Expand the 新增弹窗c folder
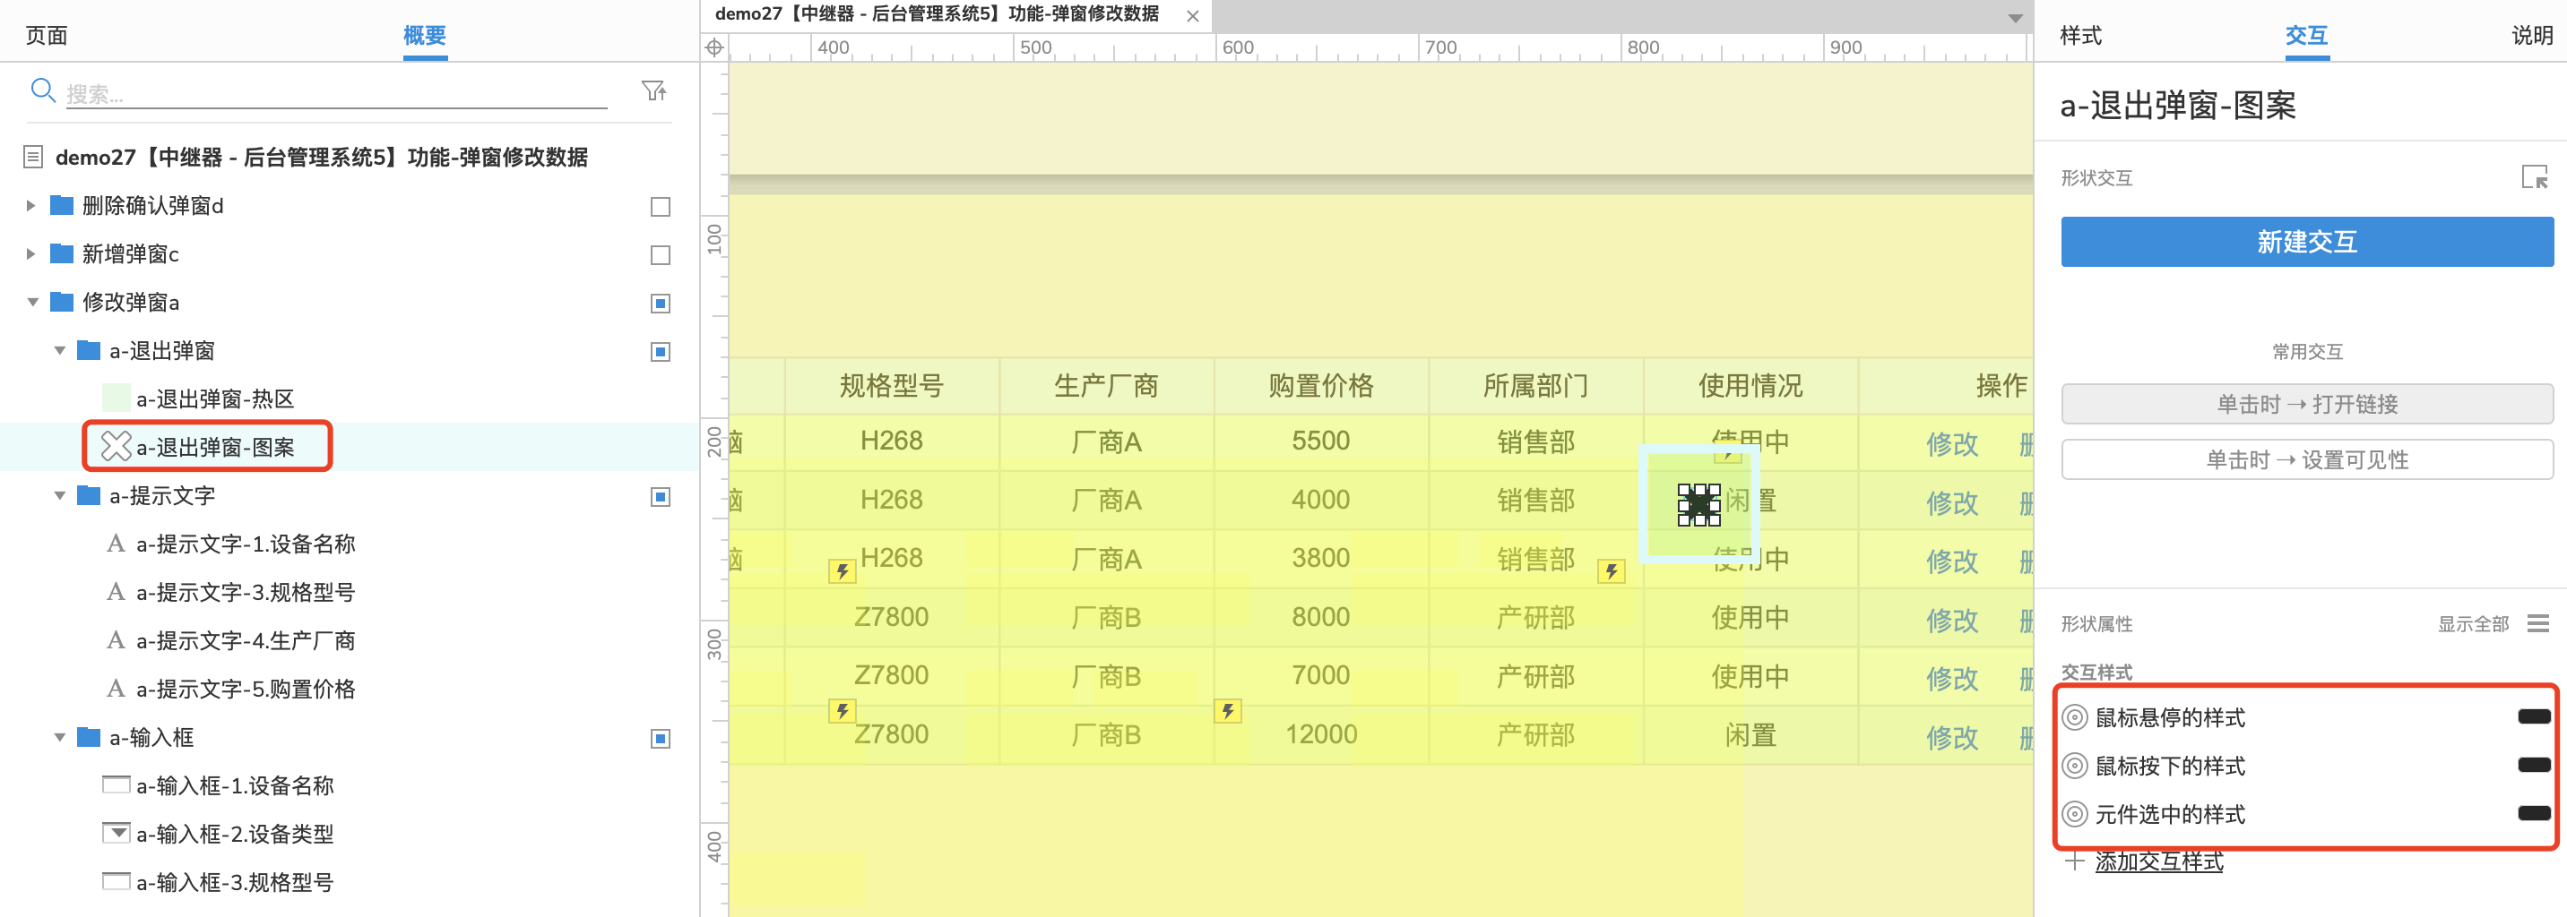Screen dimensions: 2567x917 30,254
